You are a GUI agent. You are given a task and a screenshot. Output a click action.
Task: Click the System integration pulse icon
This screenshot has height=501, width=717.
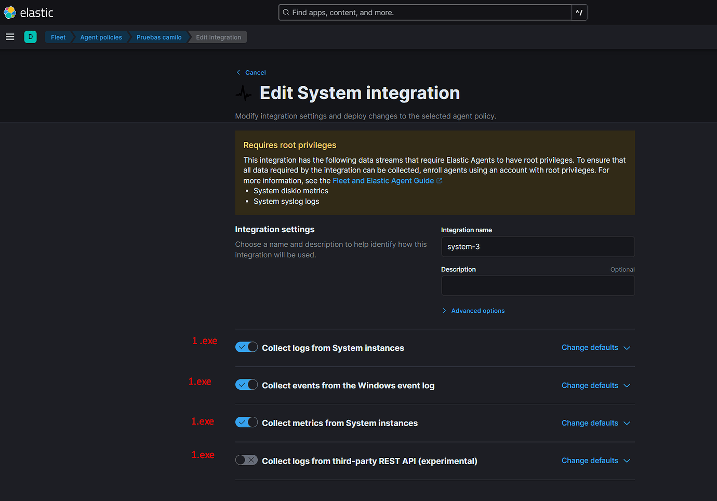[x=244, y=93]
